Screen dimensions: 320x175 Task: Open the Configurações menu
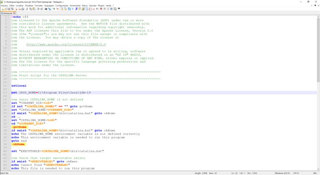pos(62,6)
